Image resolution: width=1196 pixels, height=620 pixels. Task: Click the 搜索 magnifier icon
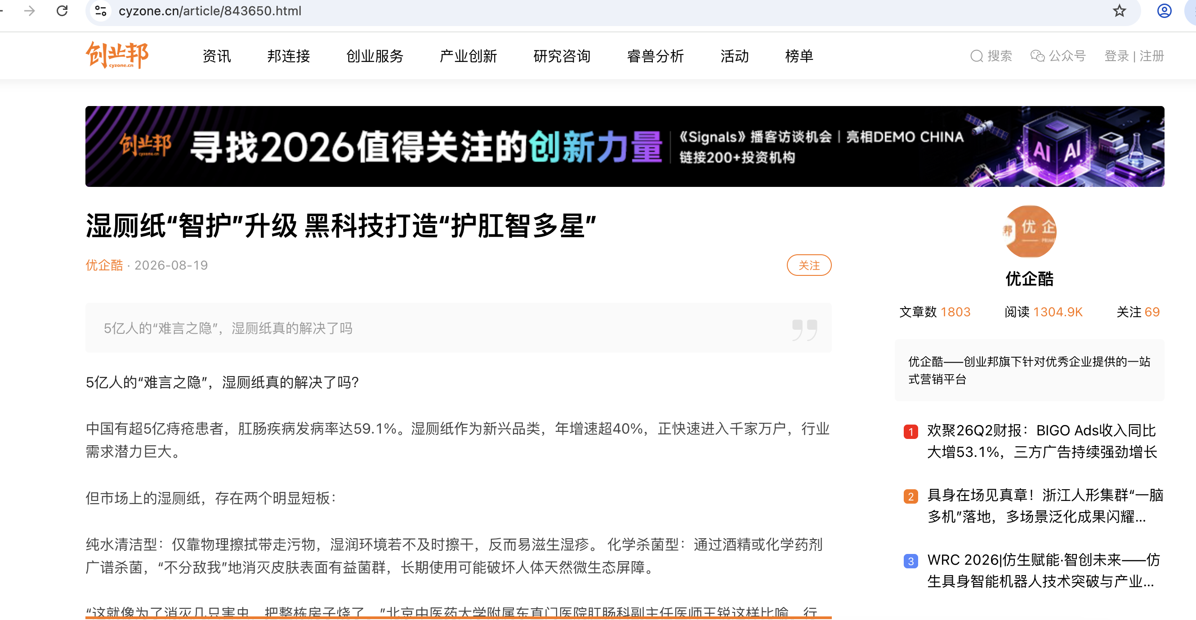977,56
